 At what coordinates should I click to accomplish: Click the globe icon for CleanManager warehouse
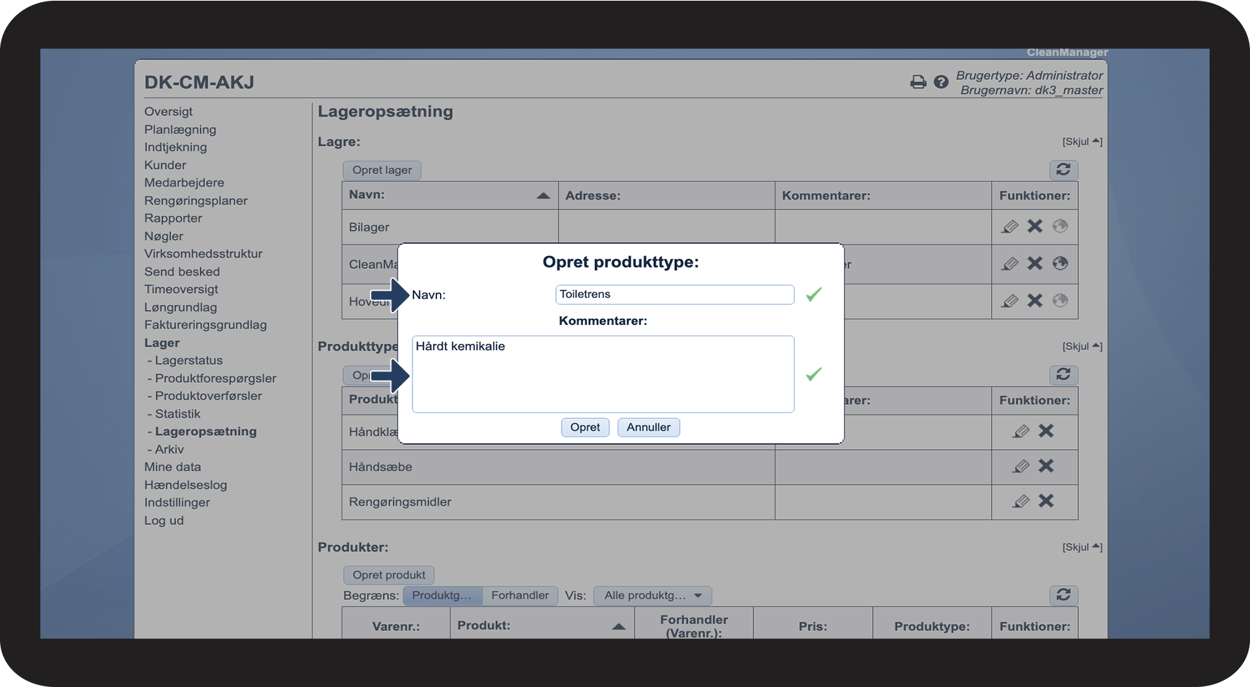[x=1060, y=263]
